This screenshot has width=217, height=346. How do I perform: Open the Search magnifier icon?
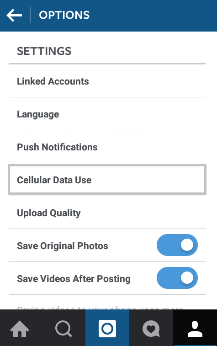click(64, 329)
